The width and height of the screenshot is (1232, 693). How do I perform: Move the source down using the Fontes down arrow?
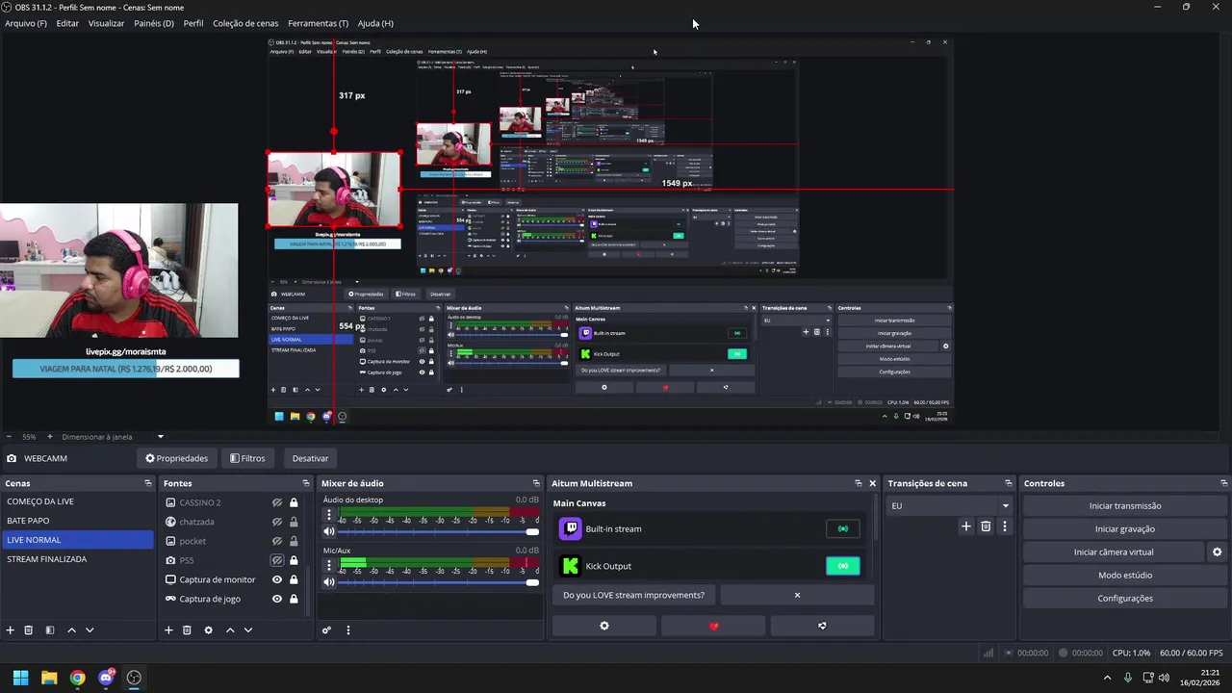coord(247,630)
